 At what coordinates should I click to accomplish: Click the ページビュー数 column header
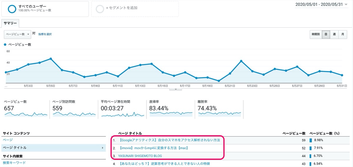(294, 133)
